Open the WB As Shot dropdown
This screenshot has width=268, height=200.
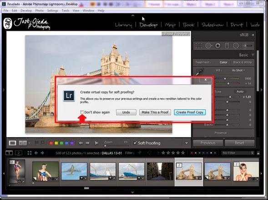tap(238, 70)
